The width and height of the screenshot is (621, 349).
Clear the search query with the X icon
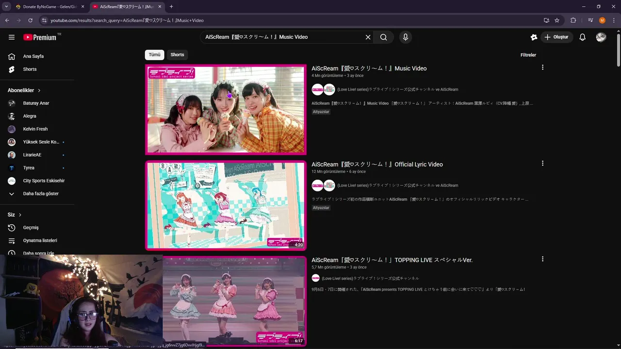368,37
